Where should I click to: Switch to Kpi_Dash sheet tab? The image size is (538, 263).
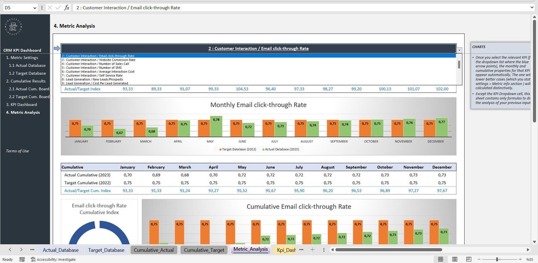(x=286, y=250)
